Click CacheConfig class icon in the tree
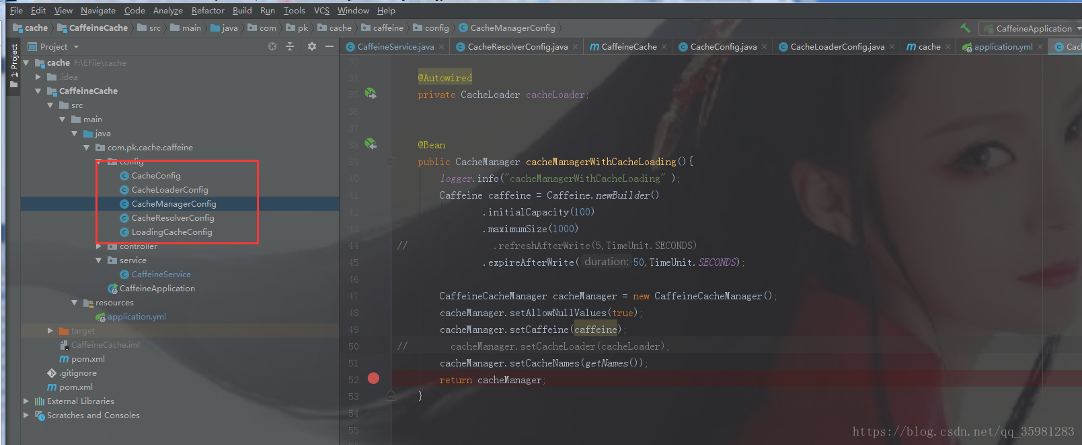The width and height of the screenshot is (1082, 445). point(124,176)
